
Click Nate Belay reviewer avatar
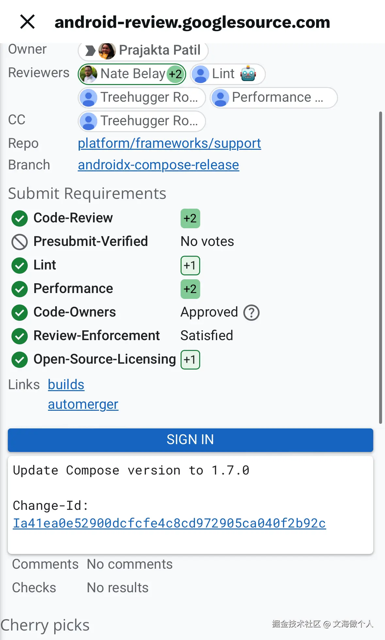point(88,74)
